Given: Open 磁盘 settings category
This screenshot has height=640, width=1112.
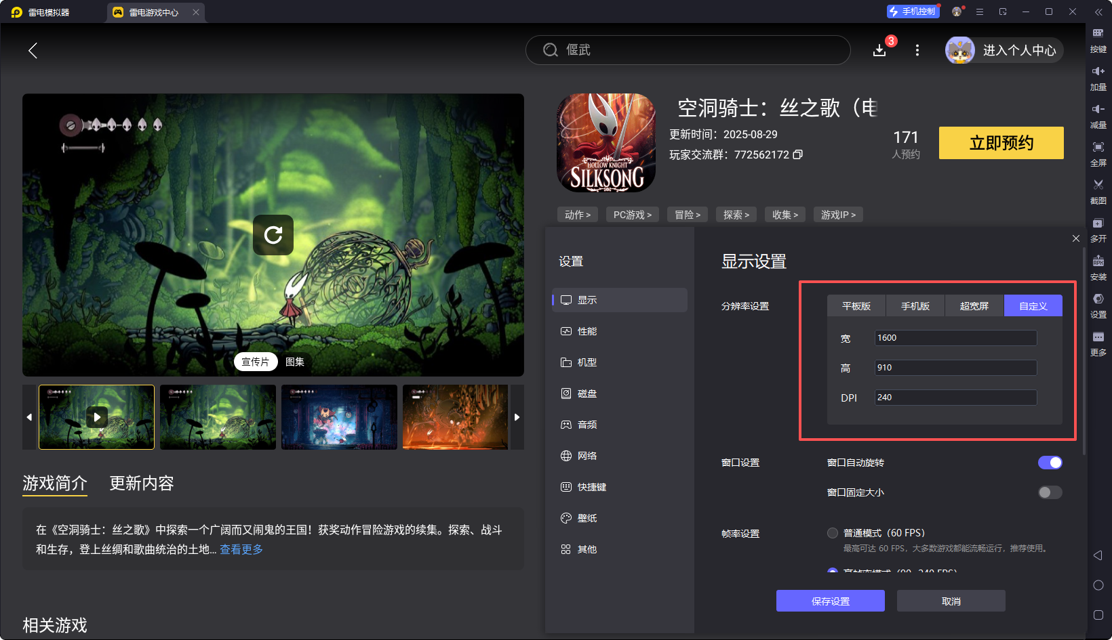Looking at the screenshot, I should click(620, 393).
